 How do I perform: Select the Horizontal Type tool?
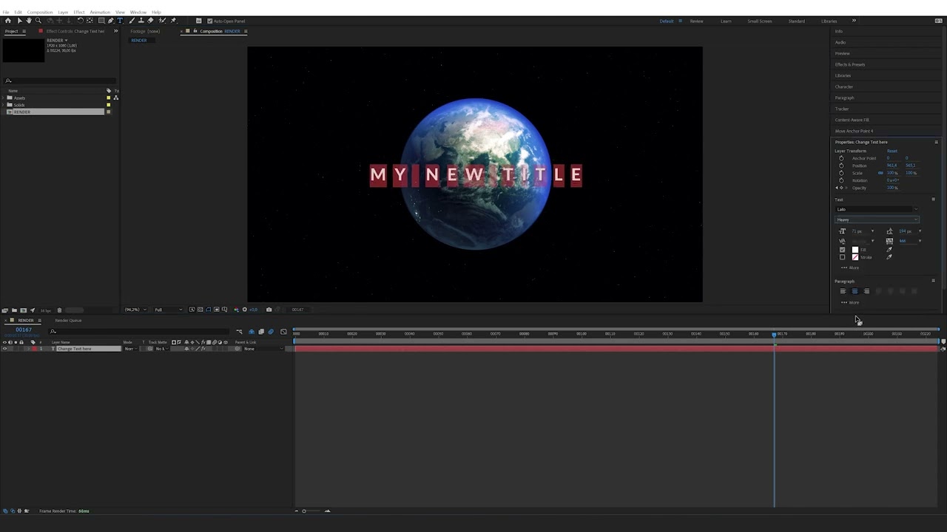(120, 21)
